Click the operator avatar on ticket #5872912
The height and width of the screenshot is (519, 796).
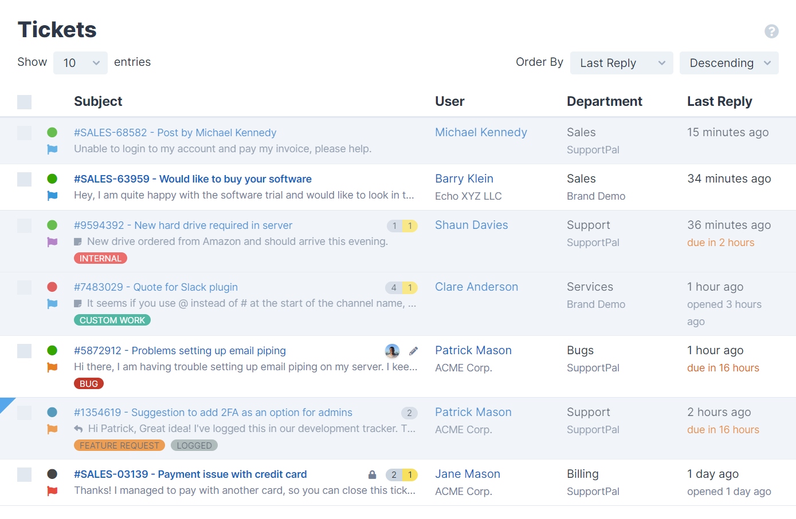click(392, 351)
